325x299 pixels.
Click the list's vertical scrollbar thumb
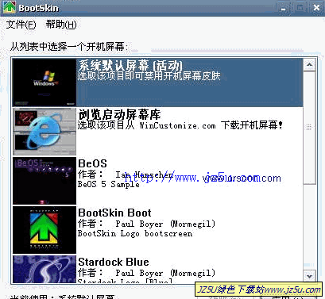(x=309, y=128)
